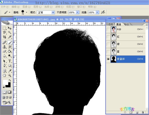Enable the airbrush option in options bar

coord(103,12)
